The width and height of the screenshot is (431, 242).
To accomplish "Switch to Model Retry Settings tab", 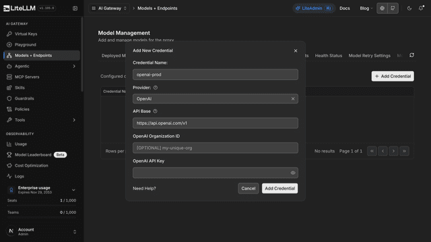I will pyautogui.click(x=370, y=55).
